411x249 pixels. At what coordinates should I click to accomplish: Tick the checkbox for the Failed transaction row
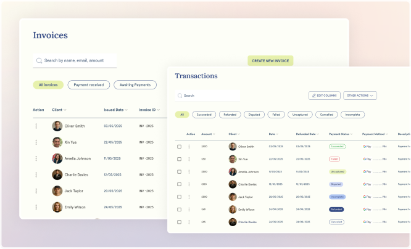[x=180, y=159]
